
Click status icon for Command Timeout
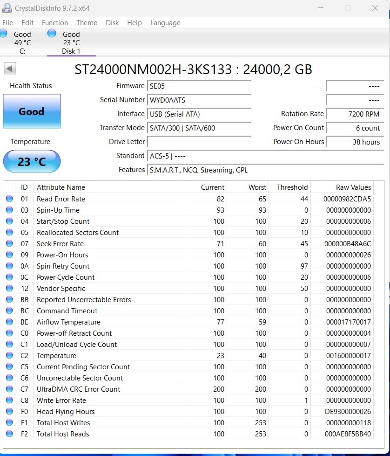pyautogui.click(x=9, y=311)
